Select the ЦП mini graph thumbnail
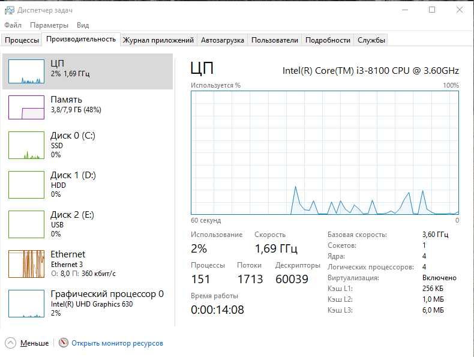Screen dimensions: 474x357 click(x=26, y=71)
